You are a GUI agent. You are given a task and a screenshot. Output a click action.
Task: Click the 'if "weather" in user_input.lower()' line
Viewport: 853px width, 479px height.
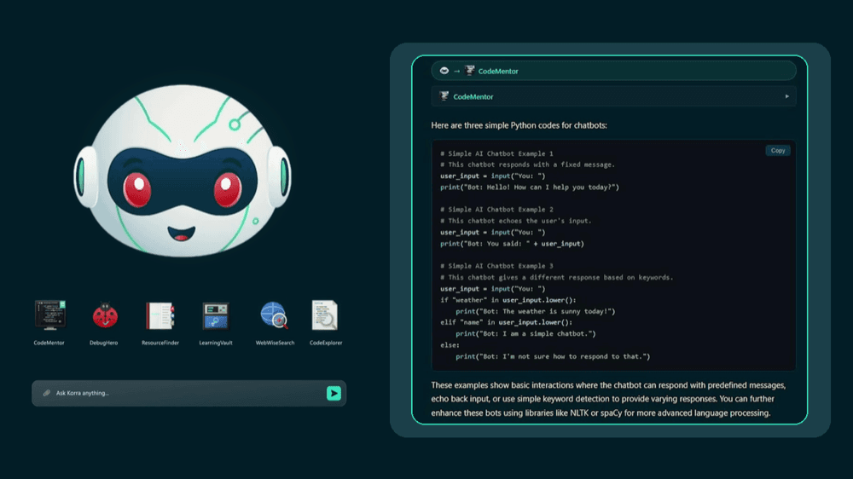508,300
